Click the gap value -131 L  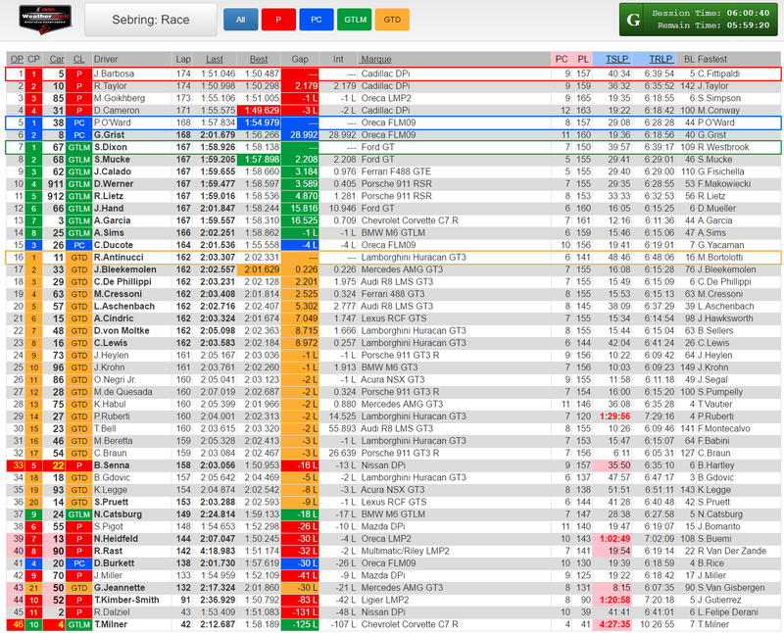[300, 612]
